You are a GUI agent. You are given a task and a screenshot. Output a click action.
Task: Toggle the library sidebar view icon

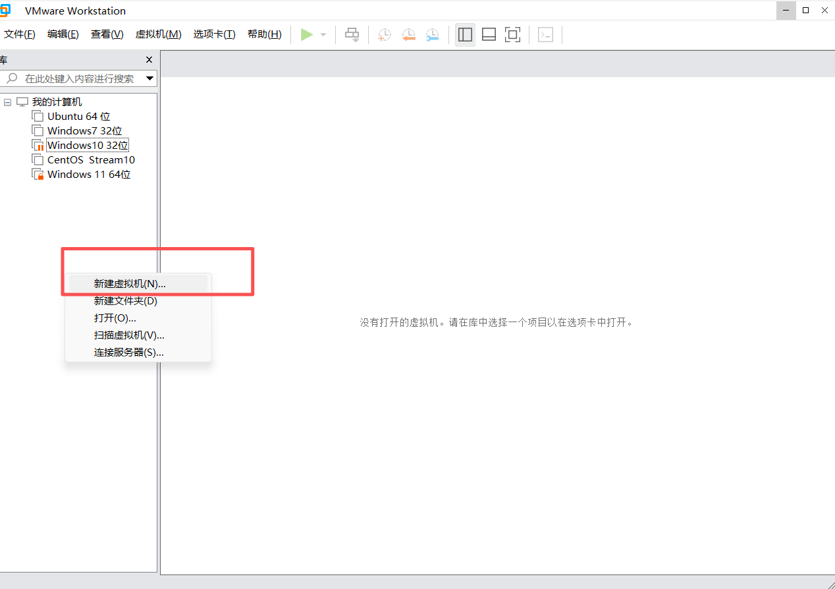[466, 35]
